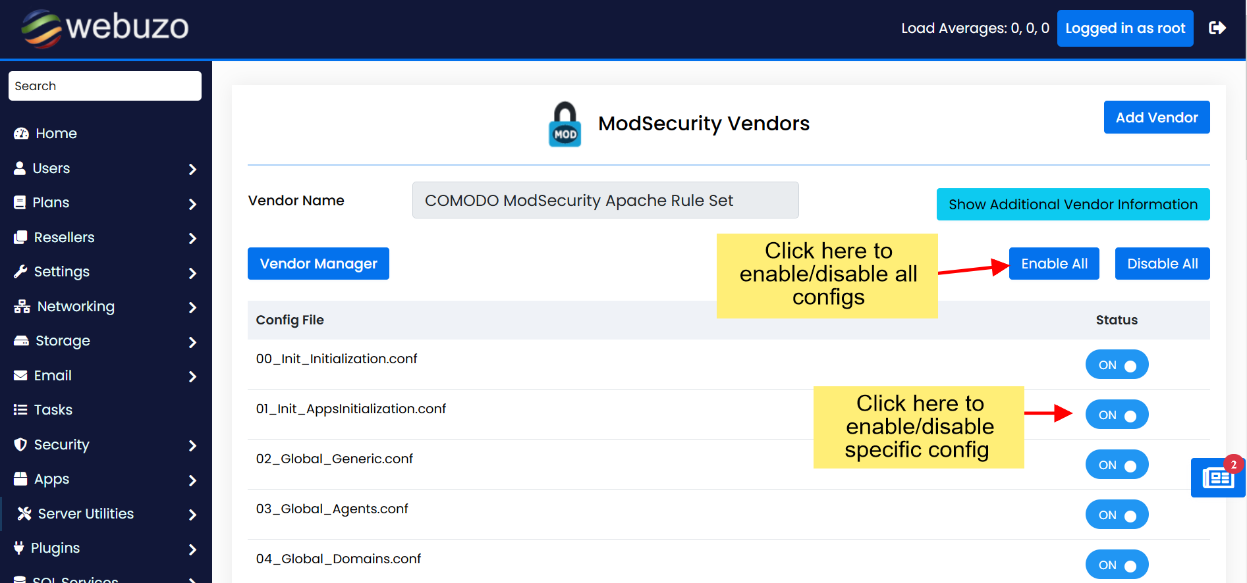
Task: Click the Disable All button
Action: (x=1163, y=263)
